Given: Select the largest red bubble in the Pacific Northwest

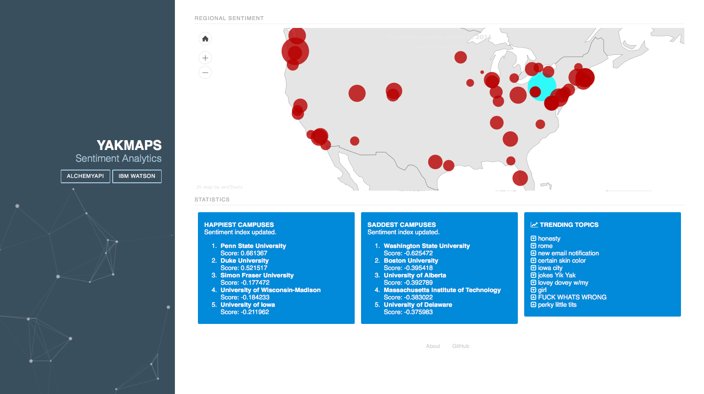Looking at the screenshot, I should tap(295, 51).
